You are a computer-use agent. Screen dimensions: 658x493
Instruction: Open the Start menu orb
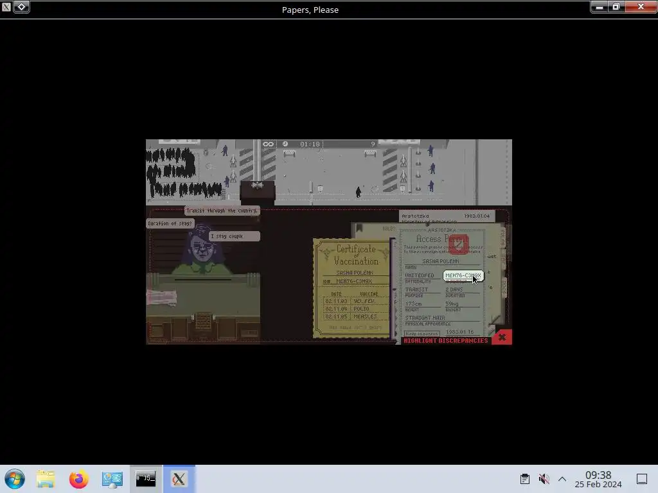click(x=15, y=479)
